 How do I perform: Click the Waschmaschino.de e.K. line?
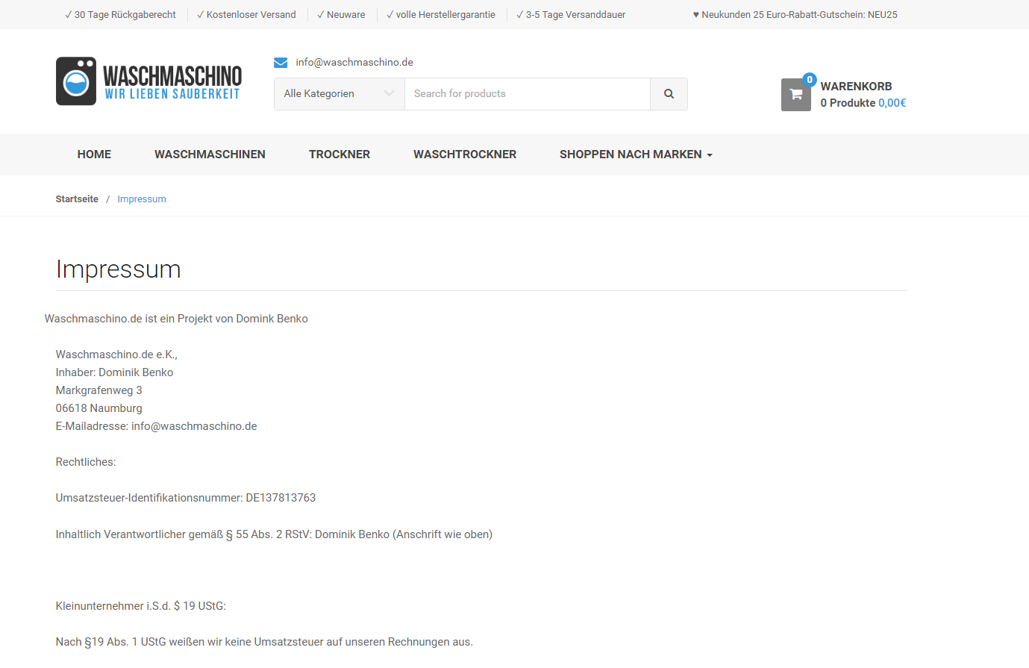coord(116,355)
